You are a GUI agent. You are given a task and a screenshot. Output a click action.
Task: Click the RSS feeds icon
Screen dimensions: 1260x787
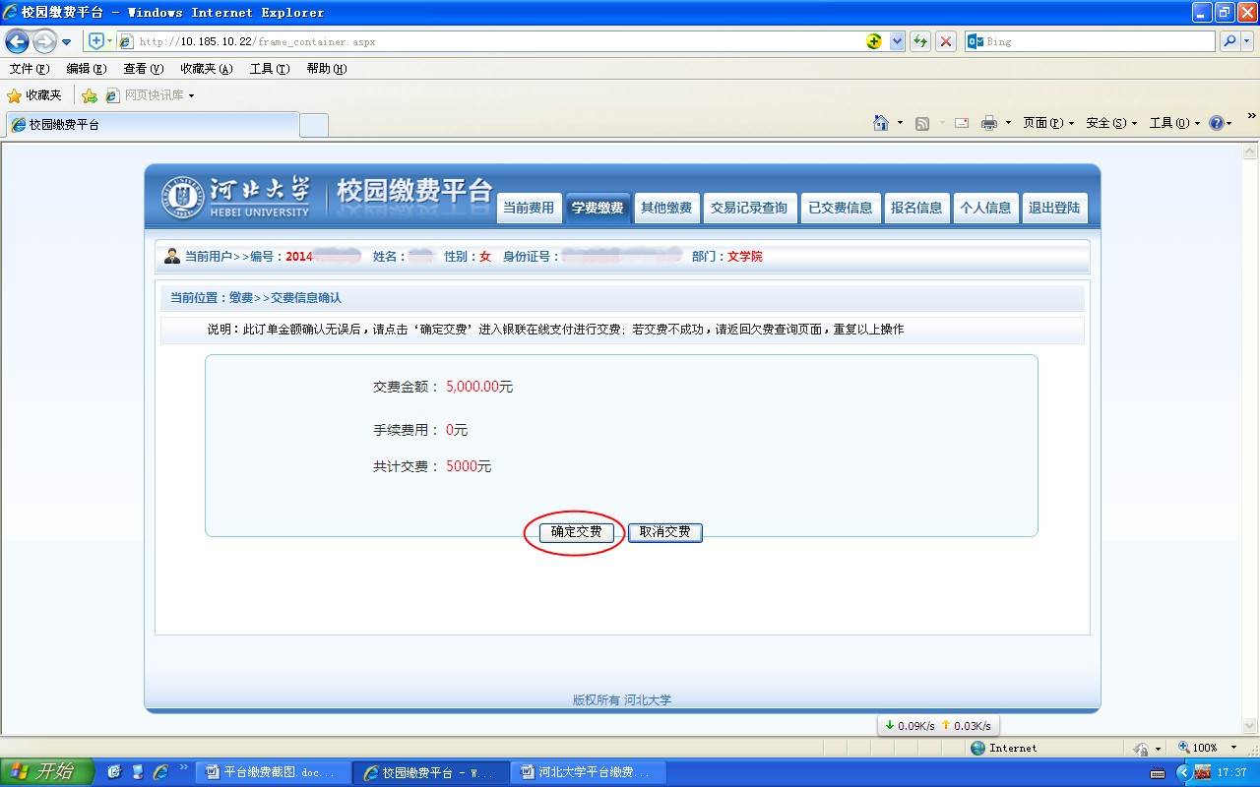[922, 123]
